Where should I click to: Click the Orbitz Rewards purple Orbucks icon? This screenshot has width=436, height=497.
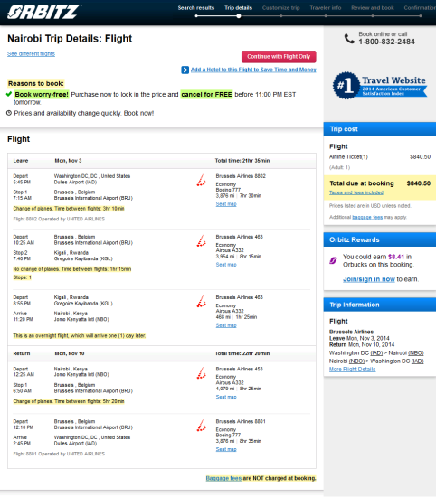[x=333, y=260]
